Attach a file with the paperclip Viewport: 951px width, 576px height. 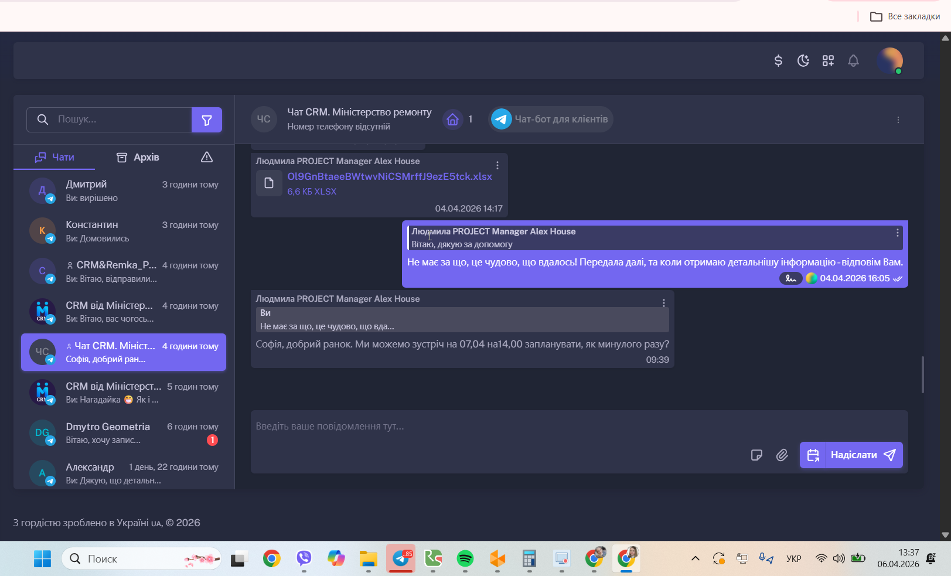(x=782, y=455)
